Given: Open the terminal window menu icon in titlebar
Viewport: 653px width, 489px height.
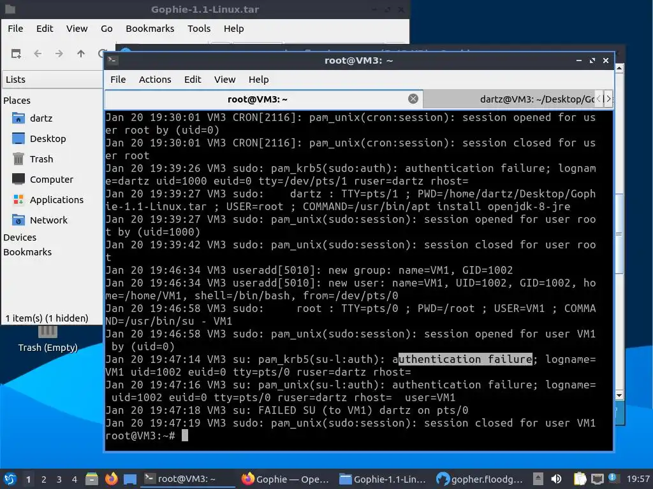Looking at the screenshot, I should coord(112,60).
